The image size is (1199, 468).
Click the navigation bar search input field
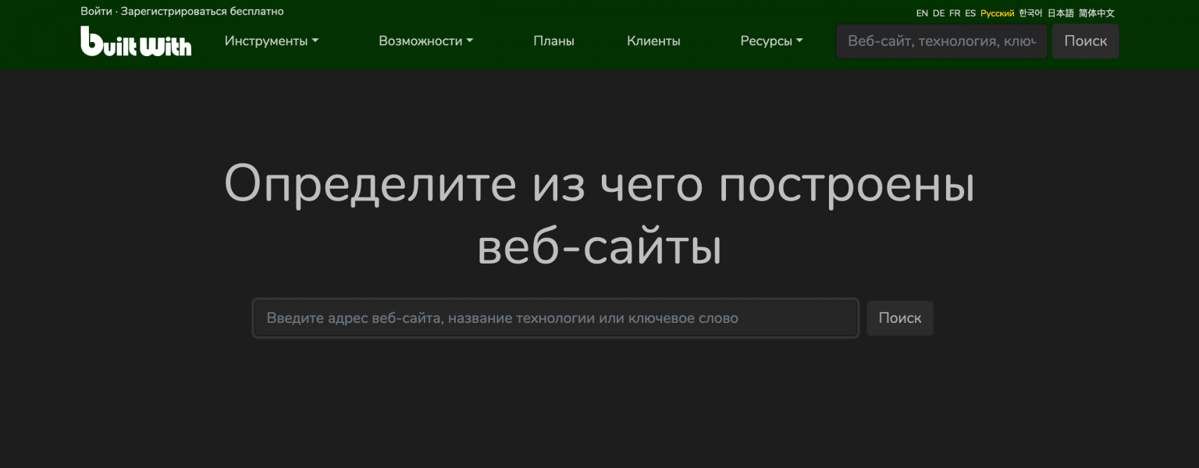[941, 41]
